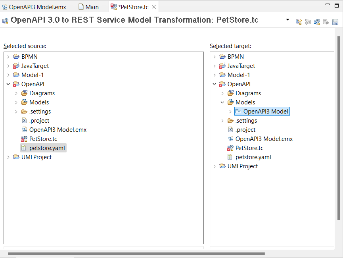
Task: Expand Model-1 in target tree
Action: 215,75
